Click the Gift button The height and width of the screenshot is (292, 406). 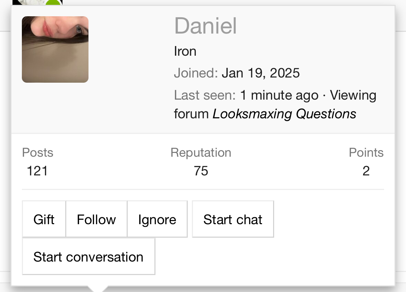click(44, 219)
